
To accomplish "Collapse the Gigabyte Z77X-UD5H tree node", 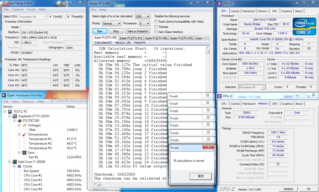I will (10, 116).
